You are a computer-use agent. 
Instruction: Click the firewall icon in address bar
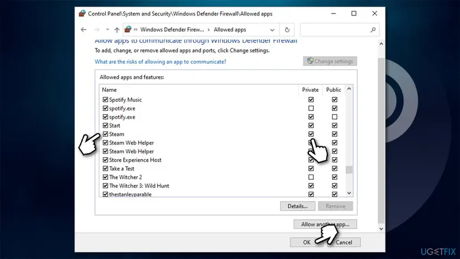(128, 29)
